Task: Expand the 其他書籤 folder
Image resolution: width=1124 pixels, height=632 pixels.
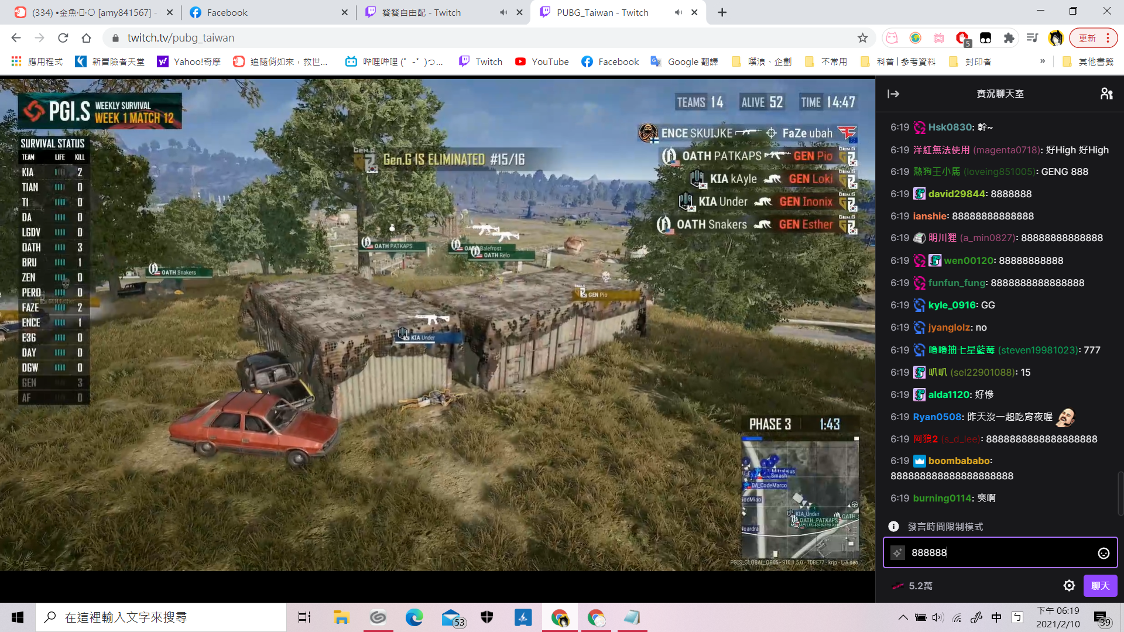Action: [x=1087, y=61]
